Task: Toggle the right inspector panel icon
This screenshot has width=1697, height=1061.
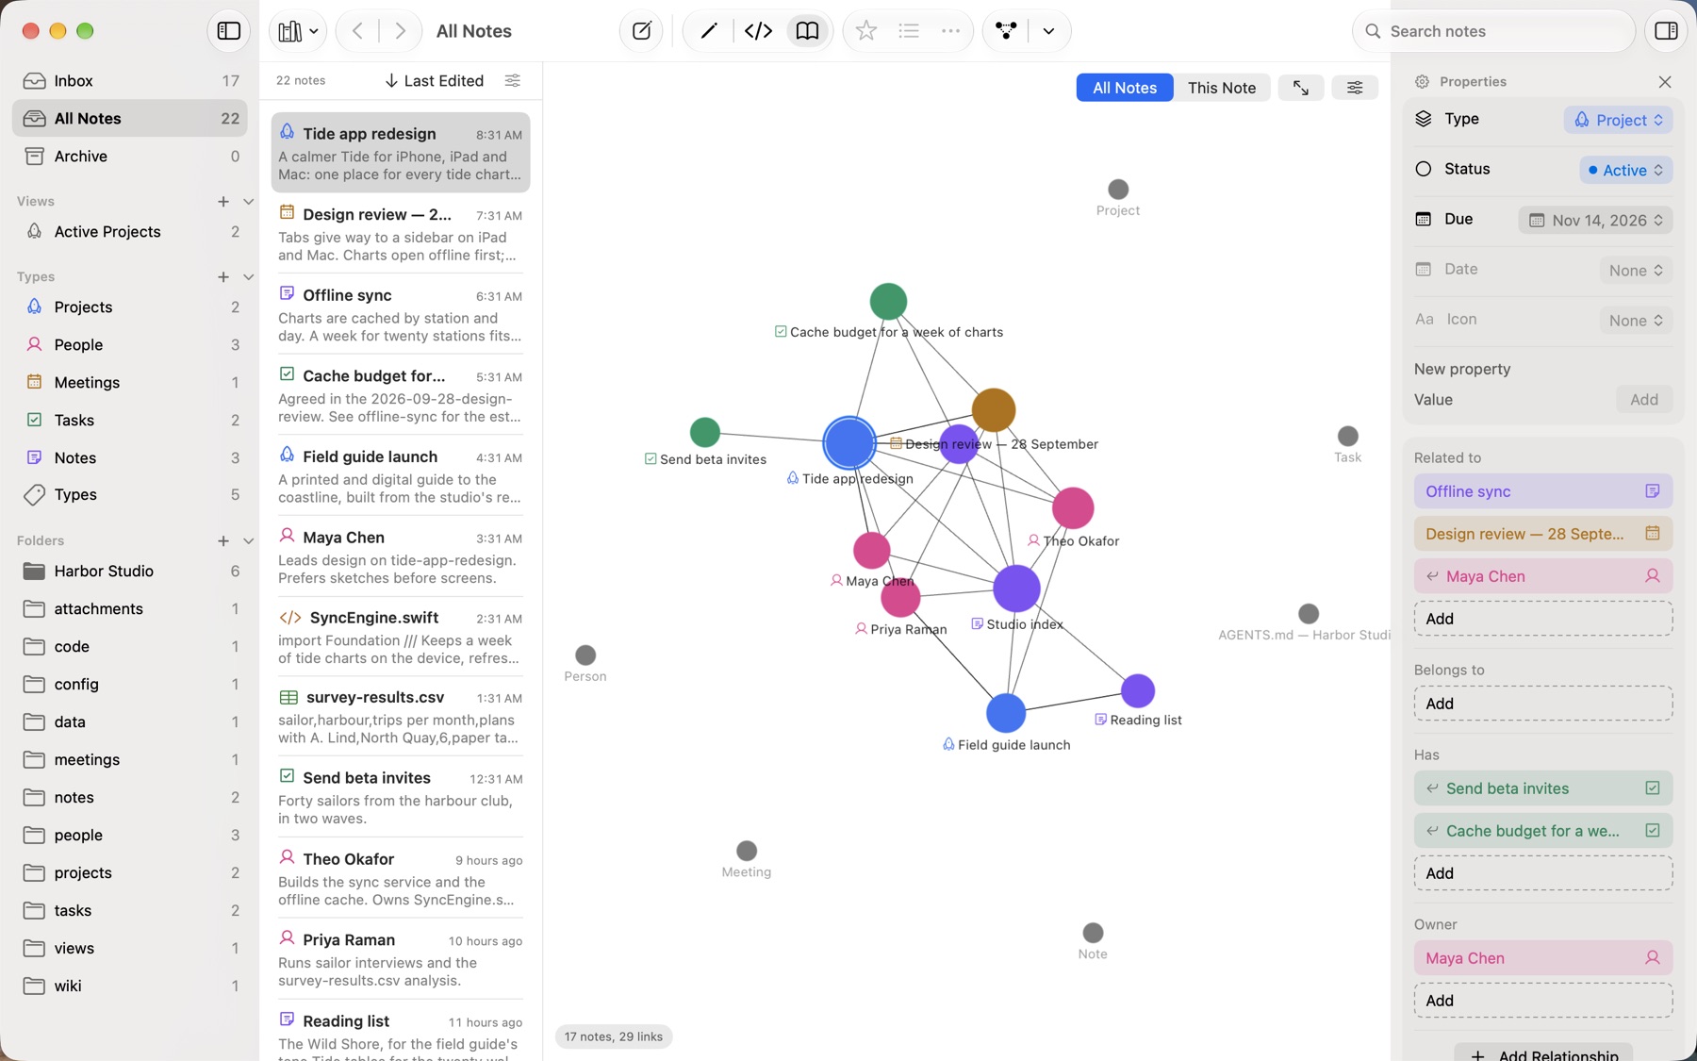Action: (1666, 31)
